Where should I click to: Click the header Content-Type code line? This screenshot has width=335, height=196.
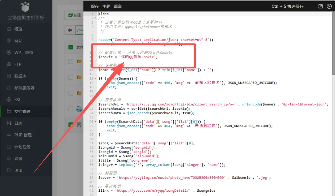tap(155, 40)
